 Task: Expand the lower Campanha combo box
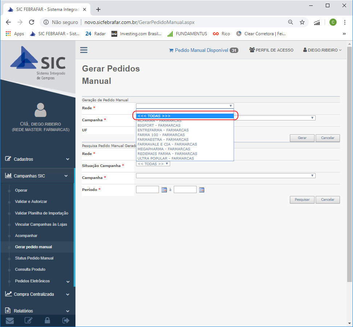point(225,176)
